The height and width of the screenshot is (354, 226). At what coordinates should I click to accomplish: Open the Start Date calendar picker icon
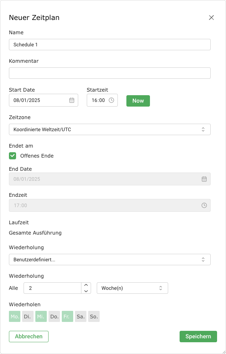coord(72,100)
